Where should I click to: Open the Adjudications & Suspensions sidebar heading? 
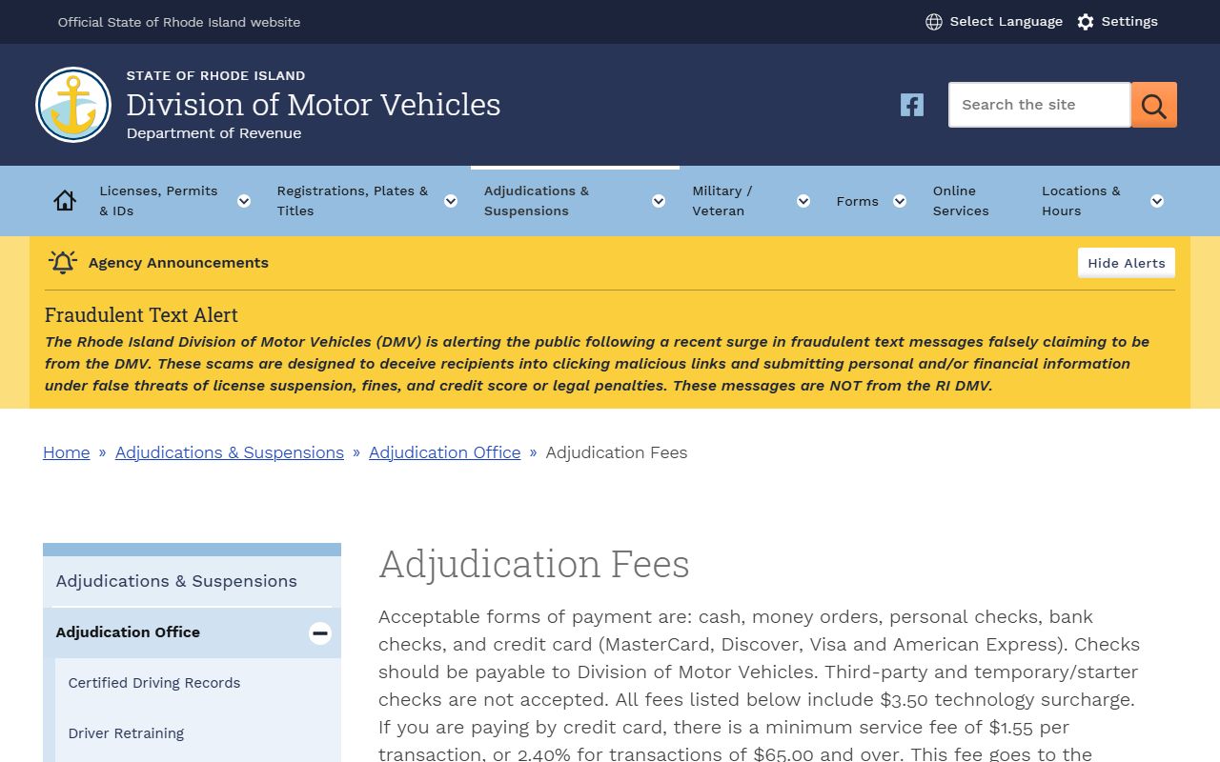point(176,581)
